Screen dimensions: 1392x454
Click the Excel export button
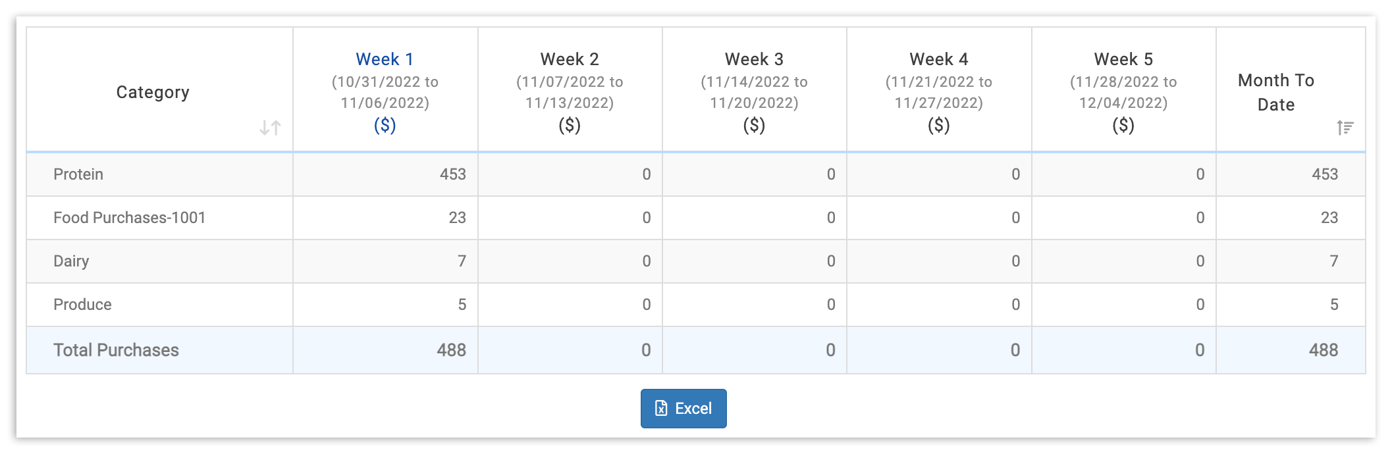pyautogui.click(x=683, y=408)
